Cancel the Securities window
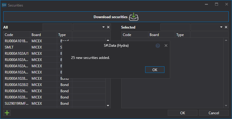 (214, 113)
